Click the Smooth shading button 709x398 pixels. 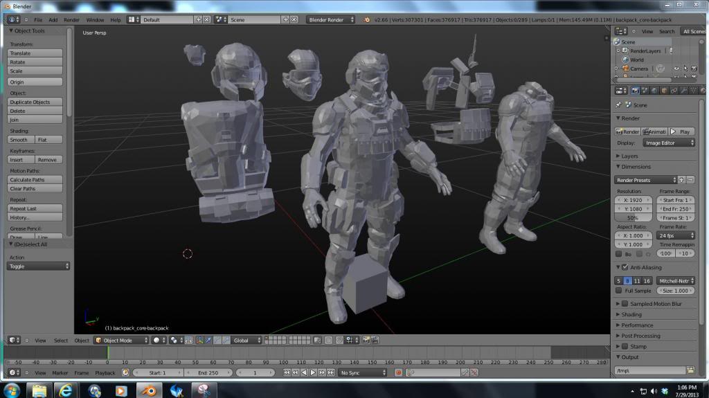pos(19,140)
